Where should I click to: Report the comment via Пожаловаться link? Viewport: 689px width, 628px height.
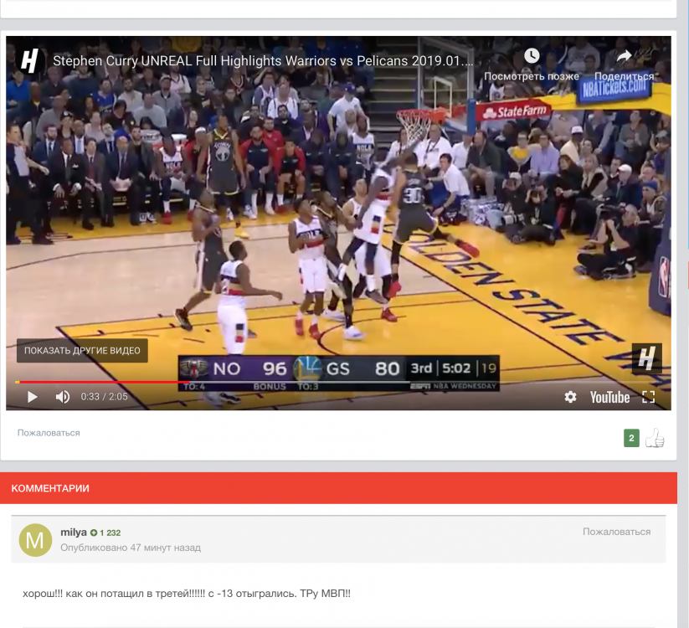(x=616, y=532)
